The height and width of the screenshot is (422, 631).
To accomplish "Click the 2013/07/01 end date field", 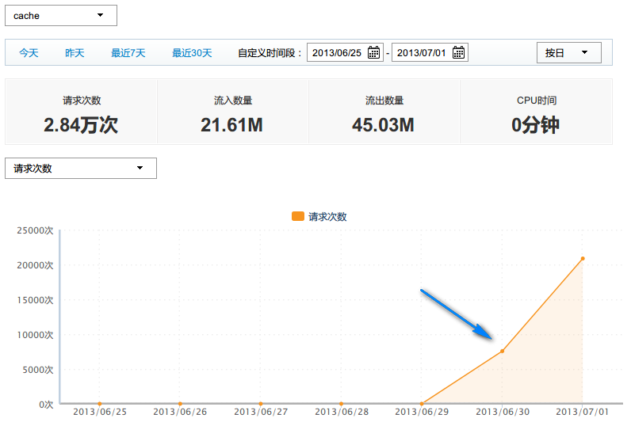I will (x=430, y=52).
